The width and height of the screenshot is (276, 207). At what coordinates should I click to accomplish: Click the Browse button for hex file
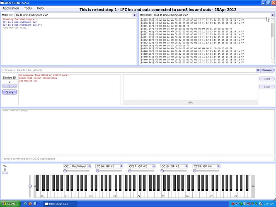[267, 70]
